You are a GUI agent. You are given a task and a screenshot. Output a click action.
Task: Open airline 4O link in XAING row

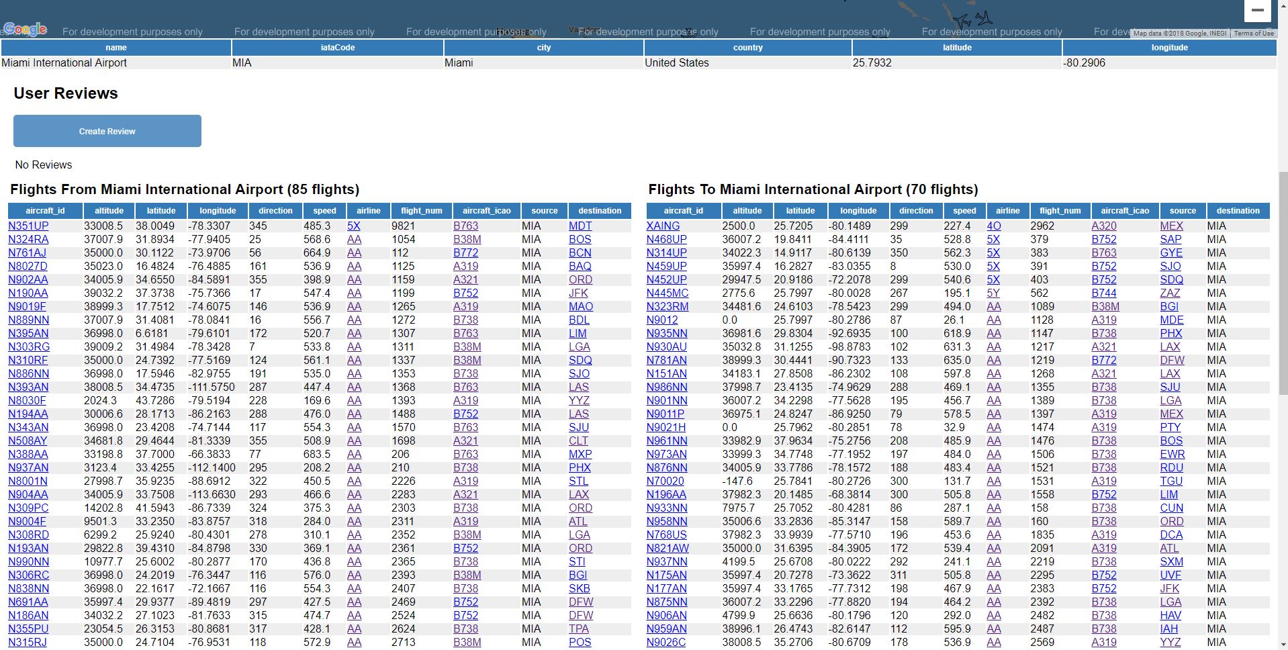pos(994,226)
